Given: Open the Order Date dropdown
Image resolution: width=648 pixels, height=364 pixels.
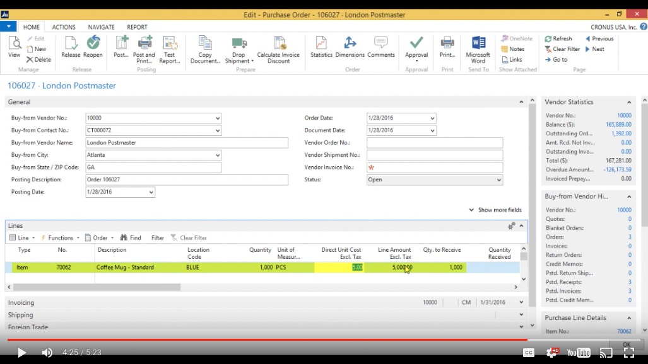Looking at the screenshot, I should pos(432,118).
